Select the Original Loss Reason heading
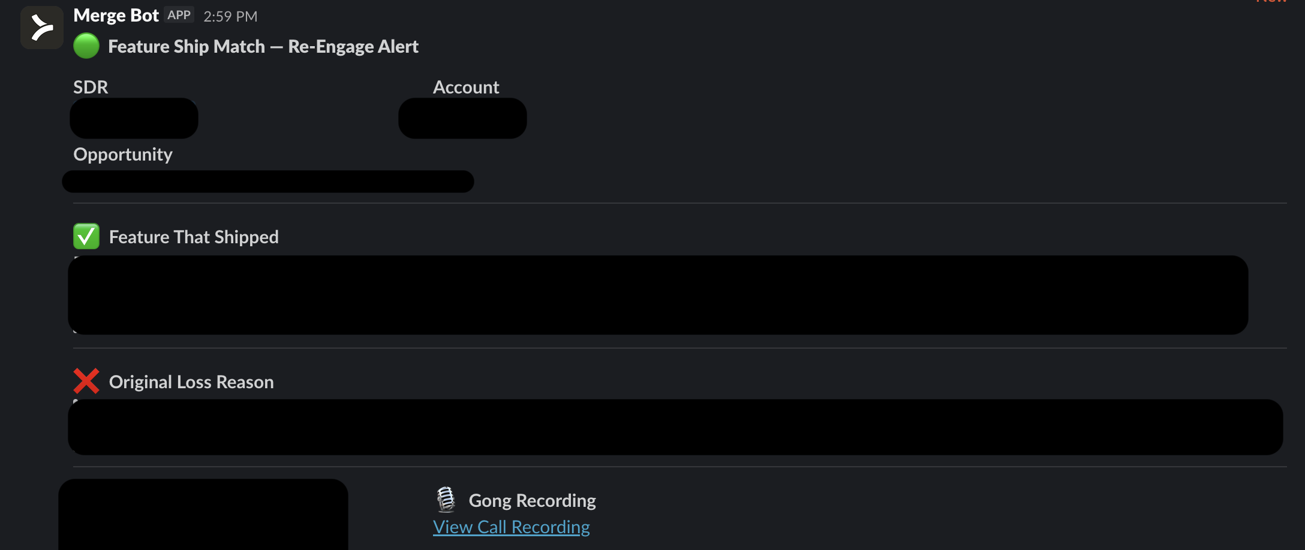 191,382
